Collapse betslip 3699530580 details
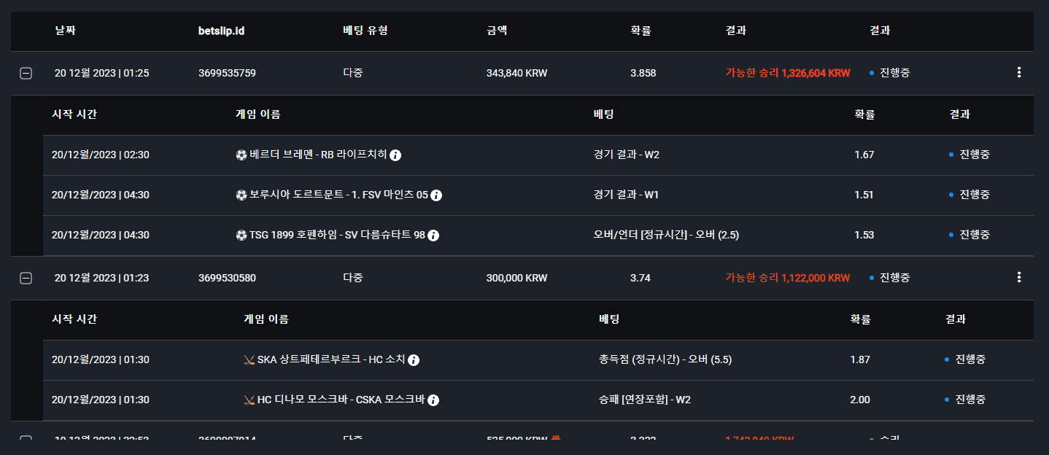The width and height of the screenshot is (1049, 455). (x=26, y=278)
